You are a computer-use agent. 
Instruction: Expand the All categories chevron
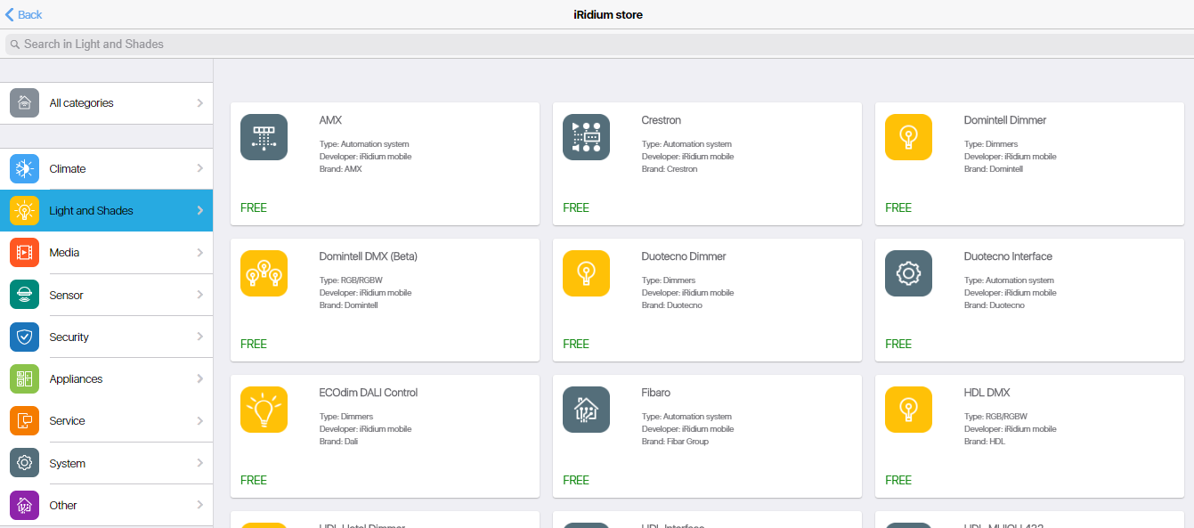pyautogui.click(x=199, y=103)
